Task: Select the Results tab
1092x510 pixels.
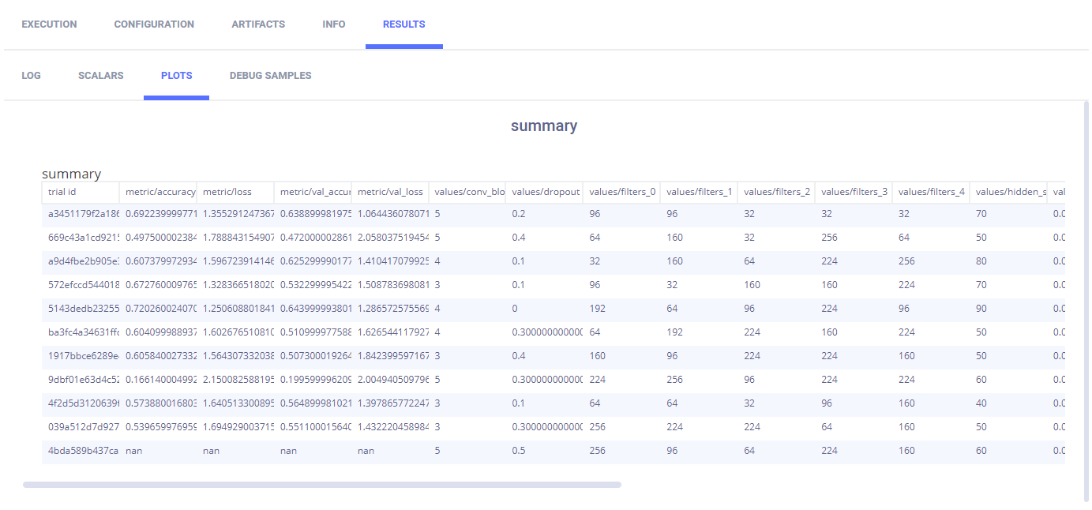Action: pos(403,24)
